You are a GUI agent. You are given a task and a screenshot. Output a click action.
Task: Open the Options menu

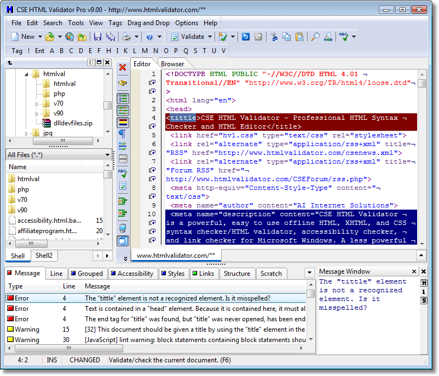pyautogui.click(x=187, y=23)
